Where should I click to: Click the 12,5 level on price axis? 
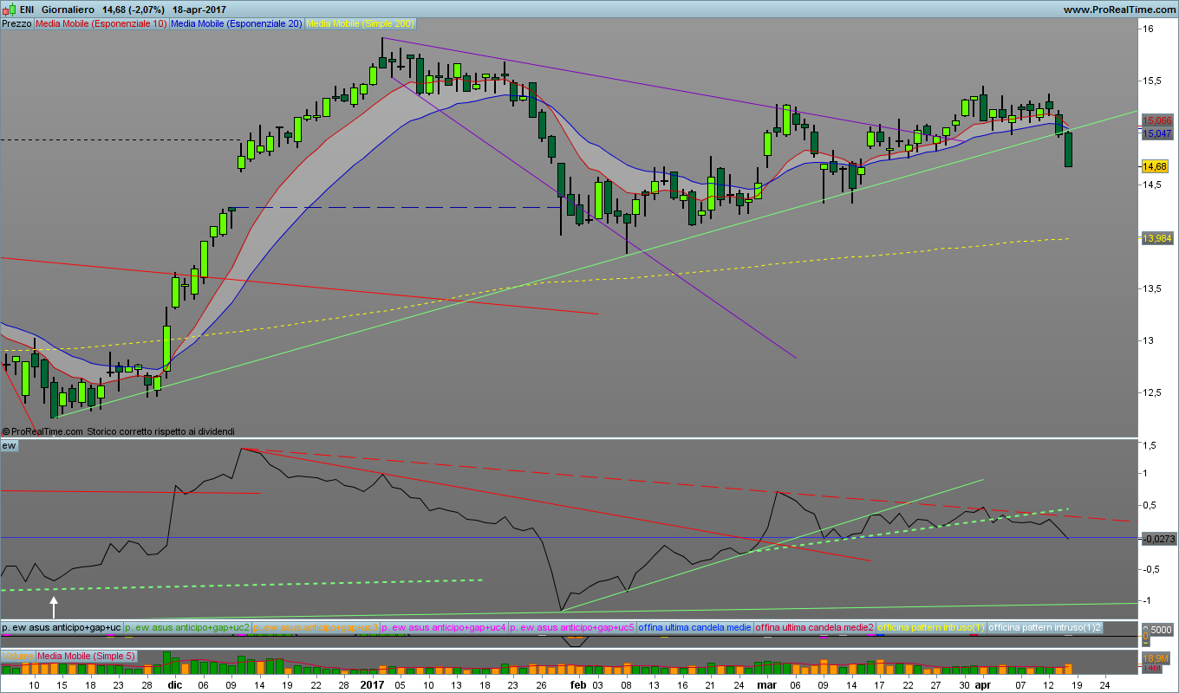pyautogui.click(x=1152, y=392)
